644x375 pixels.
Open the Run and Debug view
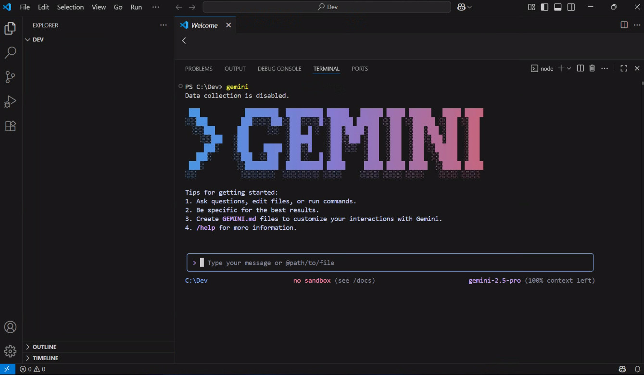tap(10, 101)
